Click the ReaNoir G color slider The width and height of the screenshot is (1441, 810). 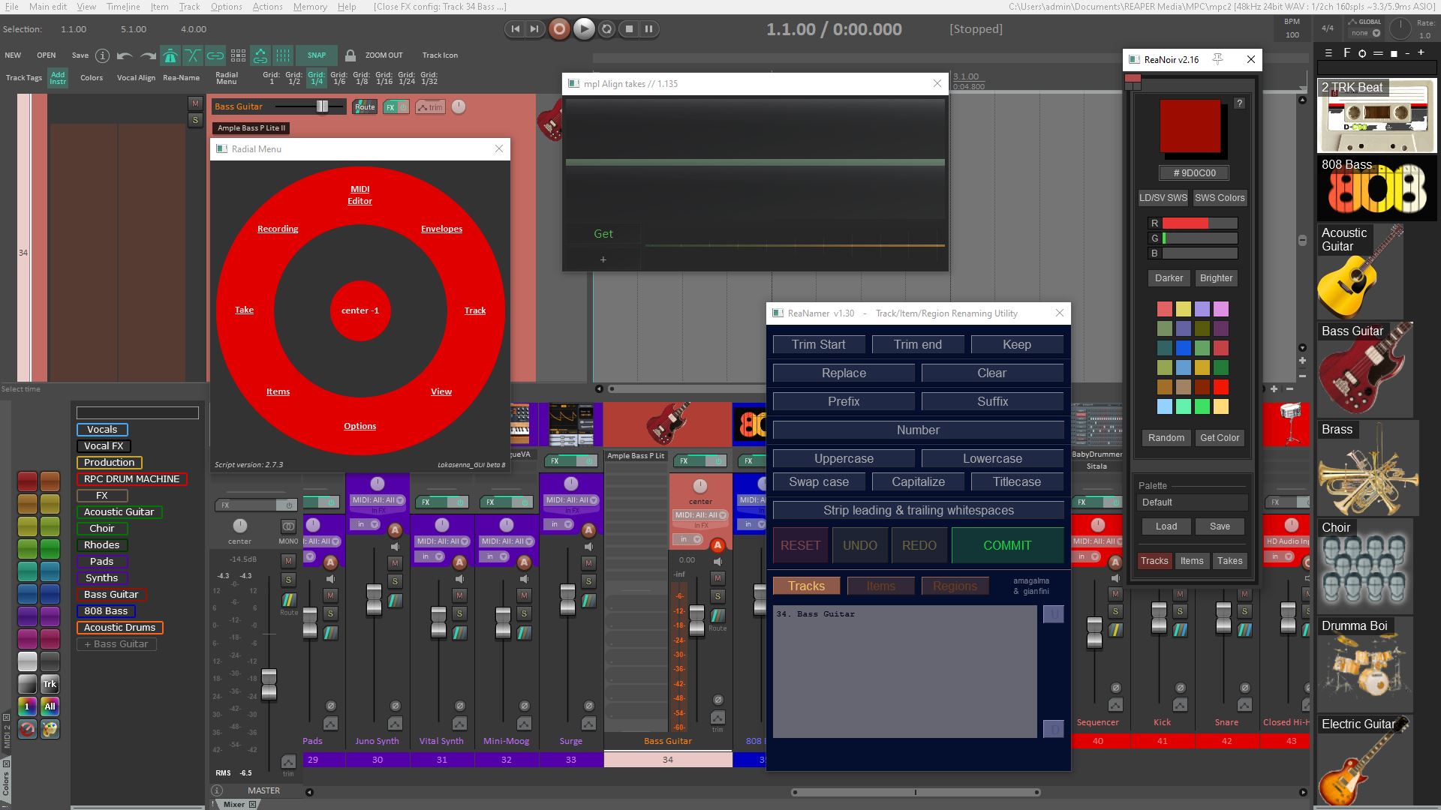pos(1199,238)
